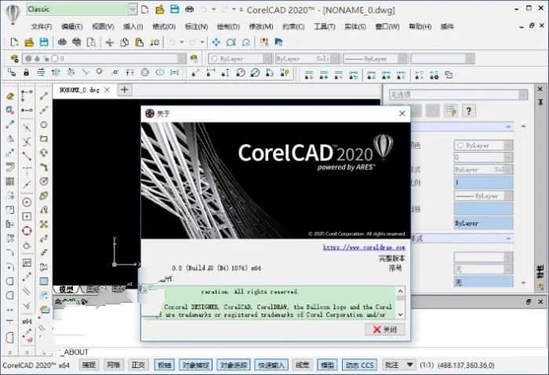549x375 pixels.
Task: Click the _ABOUT command line text
Action: [x=75, y=352]
